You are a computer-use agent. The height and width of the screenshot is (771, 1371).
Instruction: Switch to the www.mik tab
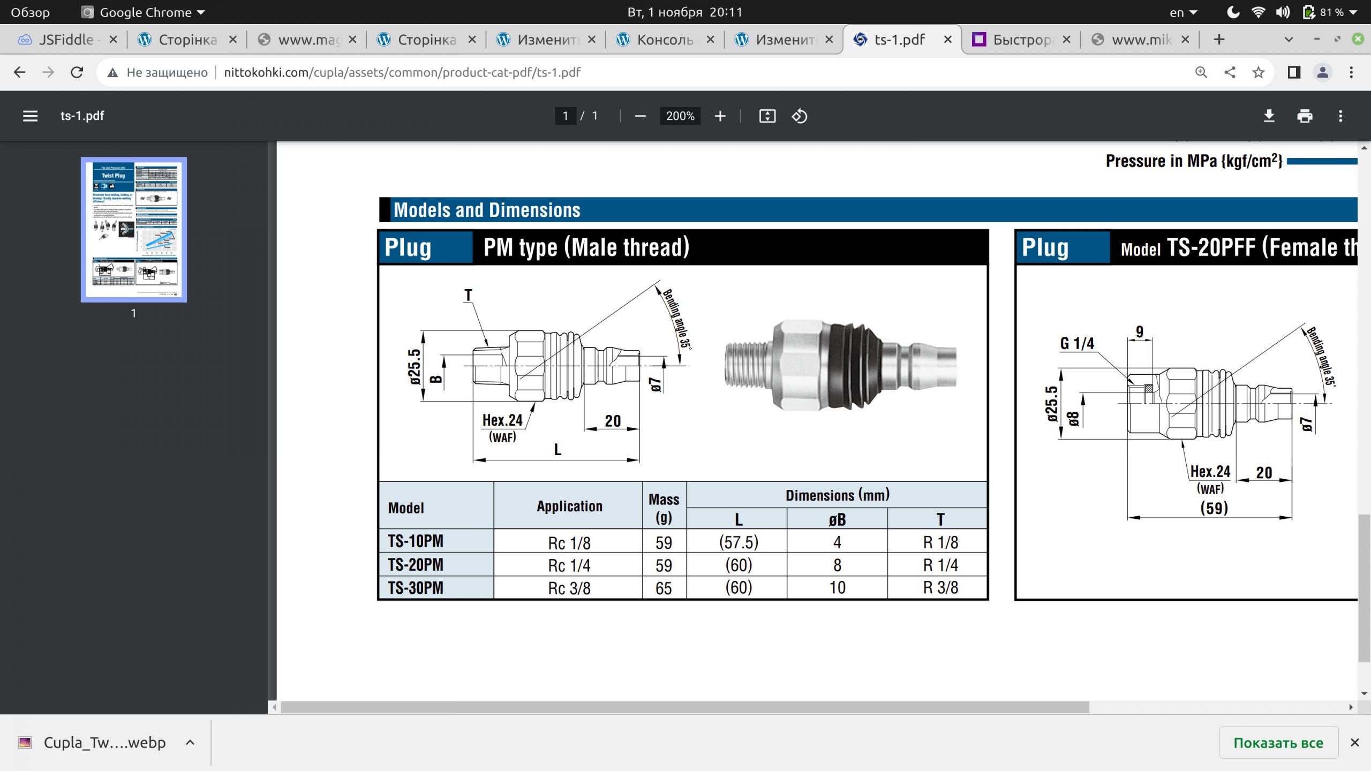click(1140, 40)
